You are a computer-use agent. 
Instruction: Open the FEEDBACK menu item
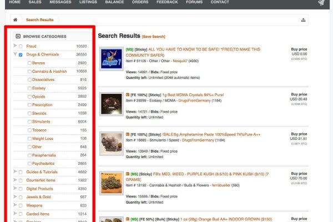tap(167, 2)
